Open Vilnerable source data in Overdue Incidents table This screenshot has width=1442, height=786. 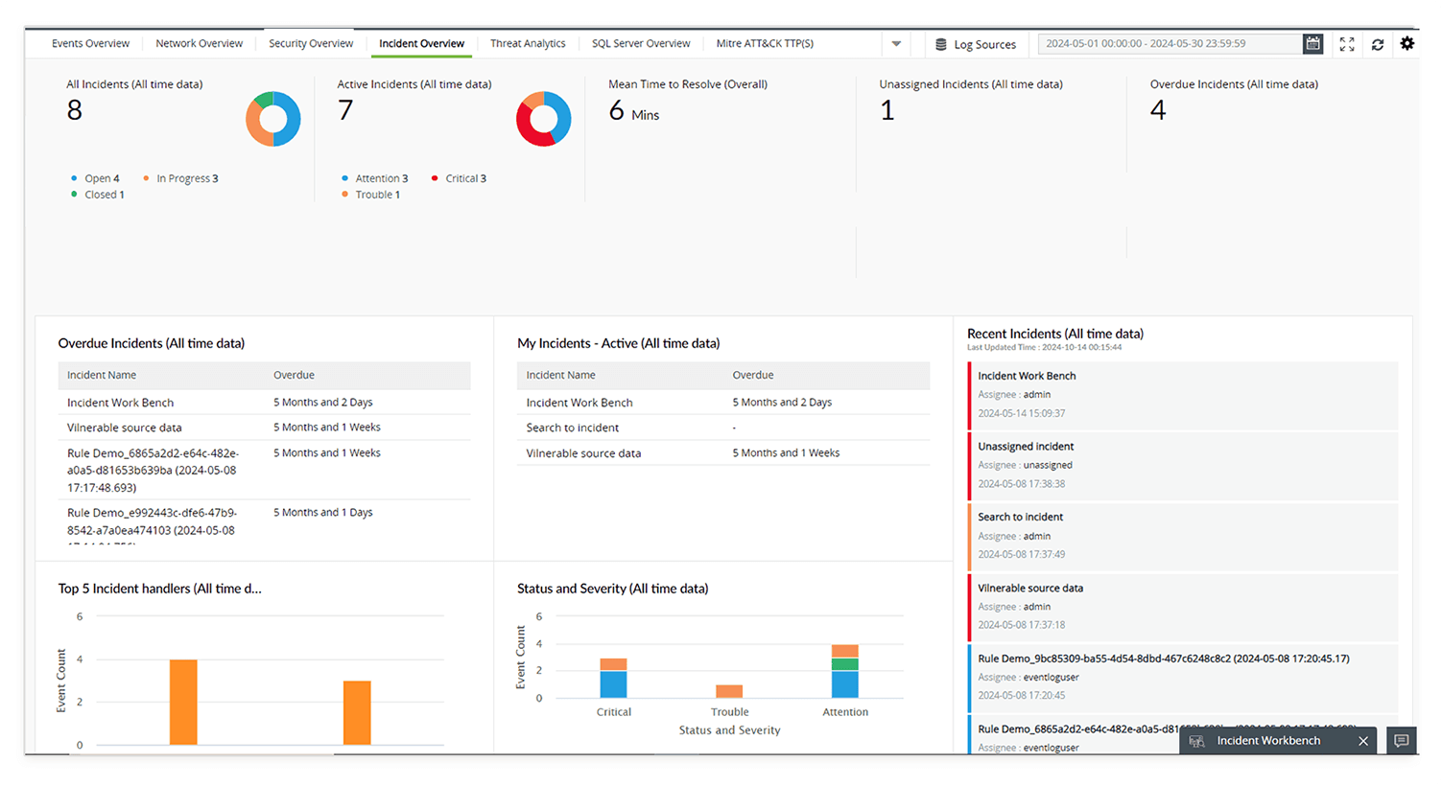[x=124, y=428]
